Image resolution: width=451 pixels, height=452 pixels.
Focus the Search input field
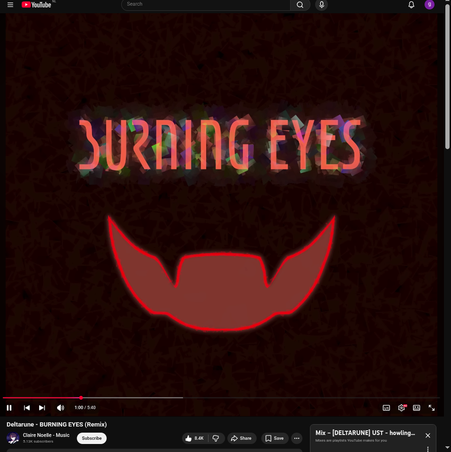[x=206, y=5]
